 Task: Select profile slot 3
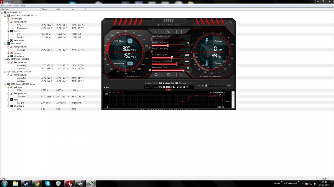click(x=217, y=86)
